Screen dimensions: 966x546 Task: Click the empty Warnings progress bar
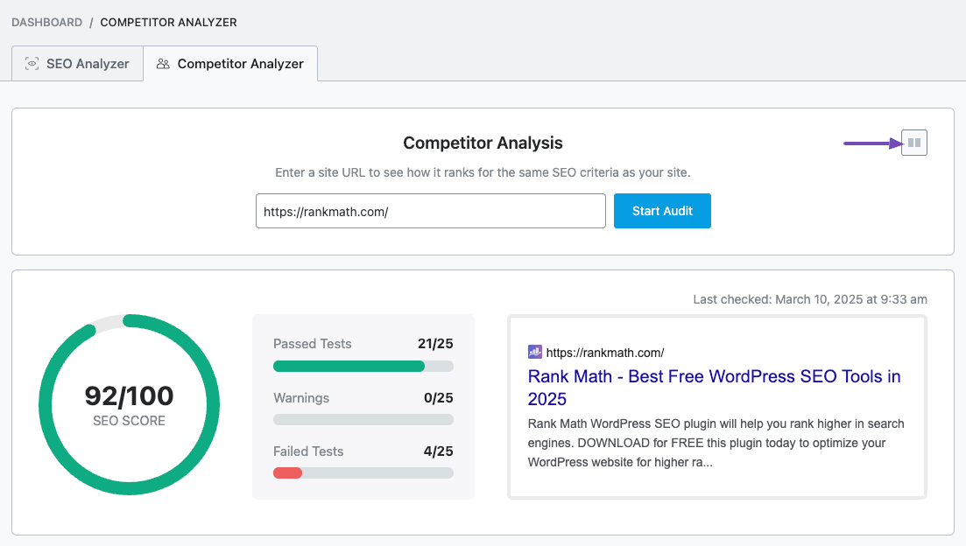363,419
